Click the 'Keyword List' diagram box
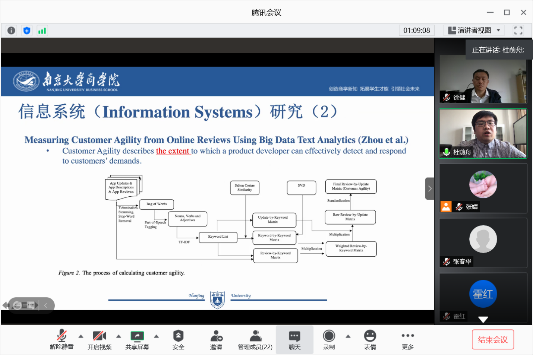Screen dimensions: 533x355 tap(218, 237)
